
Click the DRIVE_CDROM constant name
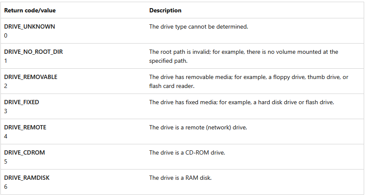pos(24,152)
